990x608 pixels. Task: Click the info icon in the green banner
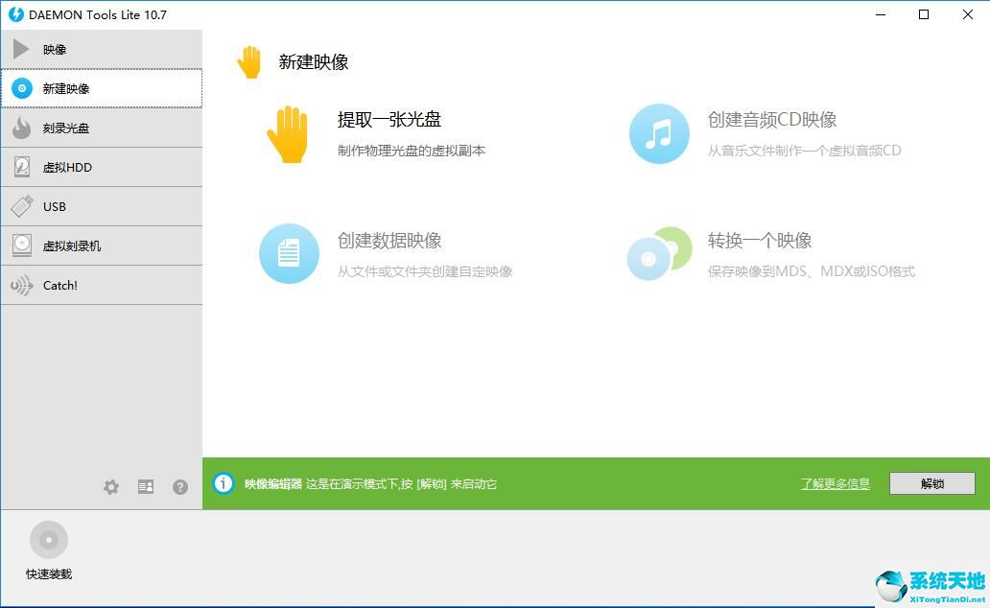(223, 483)
